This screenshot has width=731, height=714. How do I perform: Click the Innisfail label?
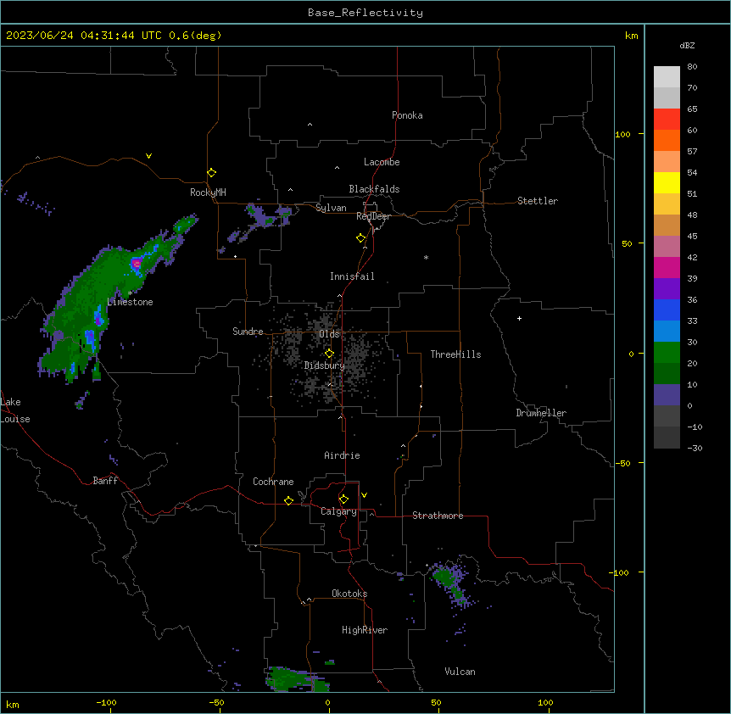coord(352,276)
